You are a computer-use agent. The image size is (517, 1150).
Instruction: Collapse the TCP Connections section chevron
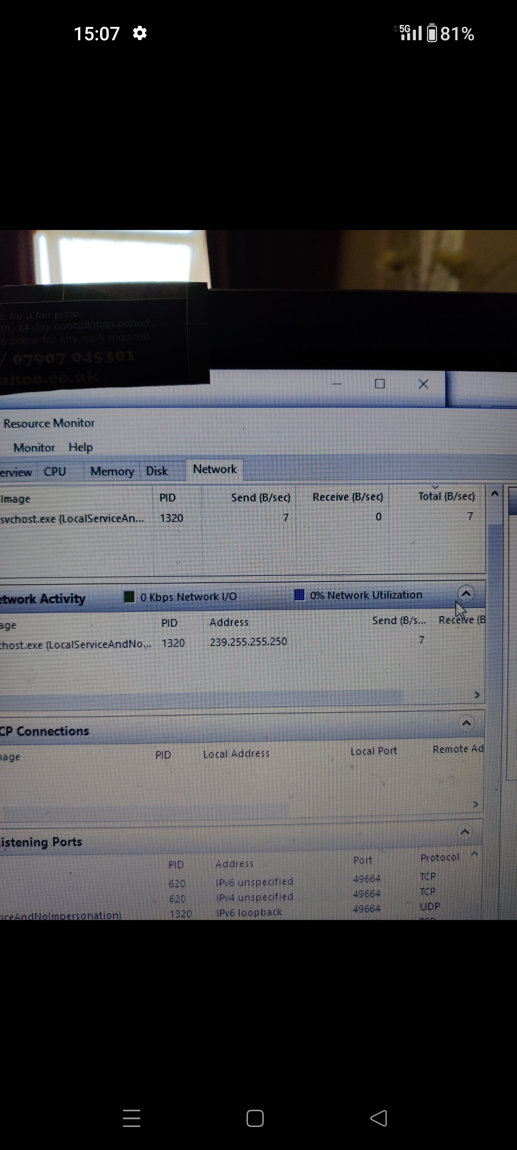click(466, 723)
